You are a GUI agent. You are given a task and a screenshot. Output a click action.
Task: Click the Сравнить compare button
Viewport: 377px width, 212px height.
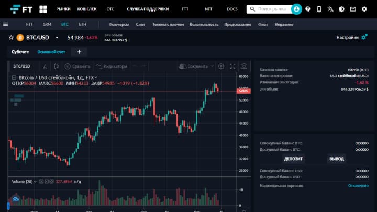tap(77, 66)
